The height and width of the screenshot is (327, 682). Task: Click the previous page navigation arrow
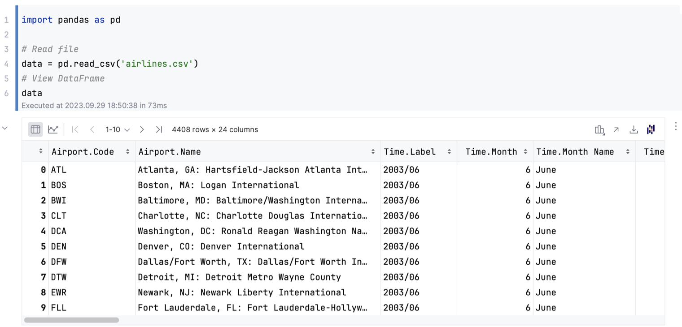point(92,129)
